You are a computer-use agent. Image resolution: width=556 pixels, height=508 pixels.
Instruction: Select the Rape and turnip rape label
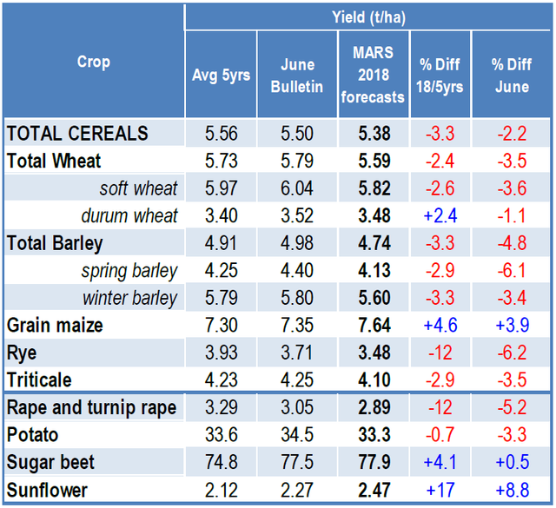pyautogui.click(x=91, y=408)
